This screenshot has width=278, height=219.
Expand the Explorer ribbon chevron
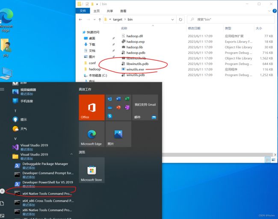(x=269, y=11)
